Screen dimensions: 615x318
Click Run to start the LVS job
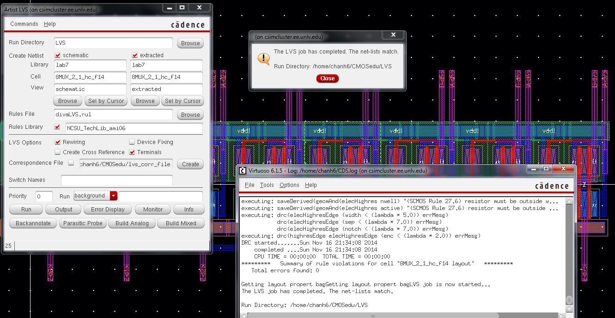coord(26,209)
